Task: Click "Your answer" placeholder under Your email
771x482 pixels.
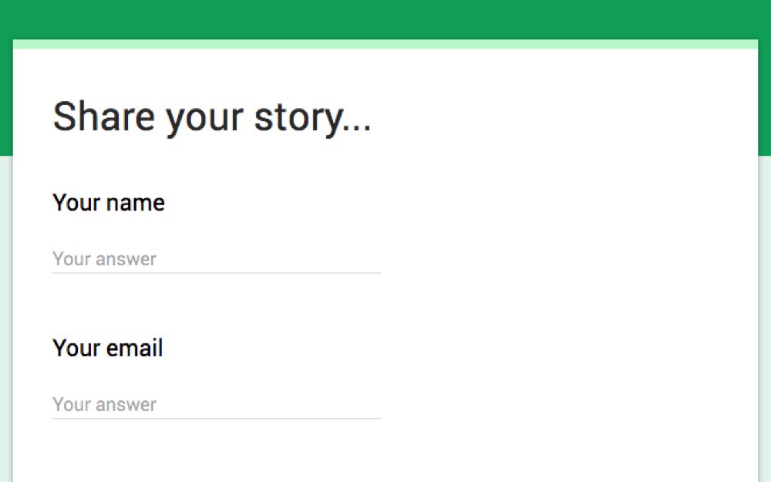Action: click(x=105, y=405)
